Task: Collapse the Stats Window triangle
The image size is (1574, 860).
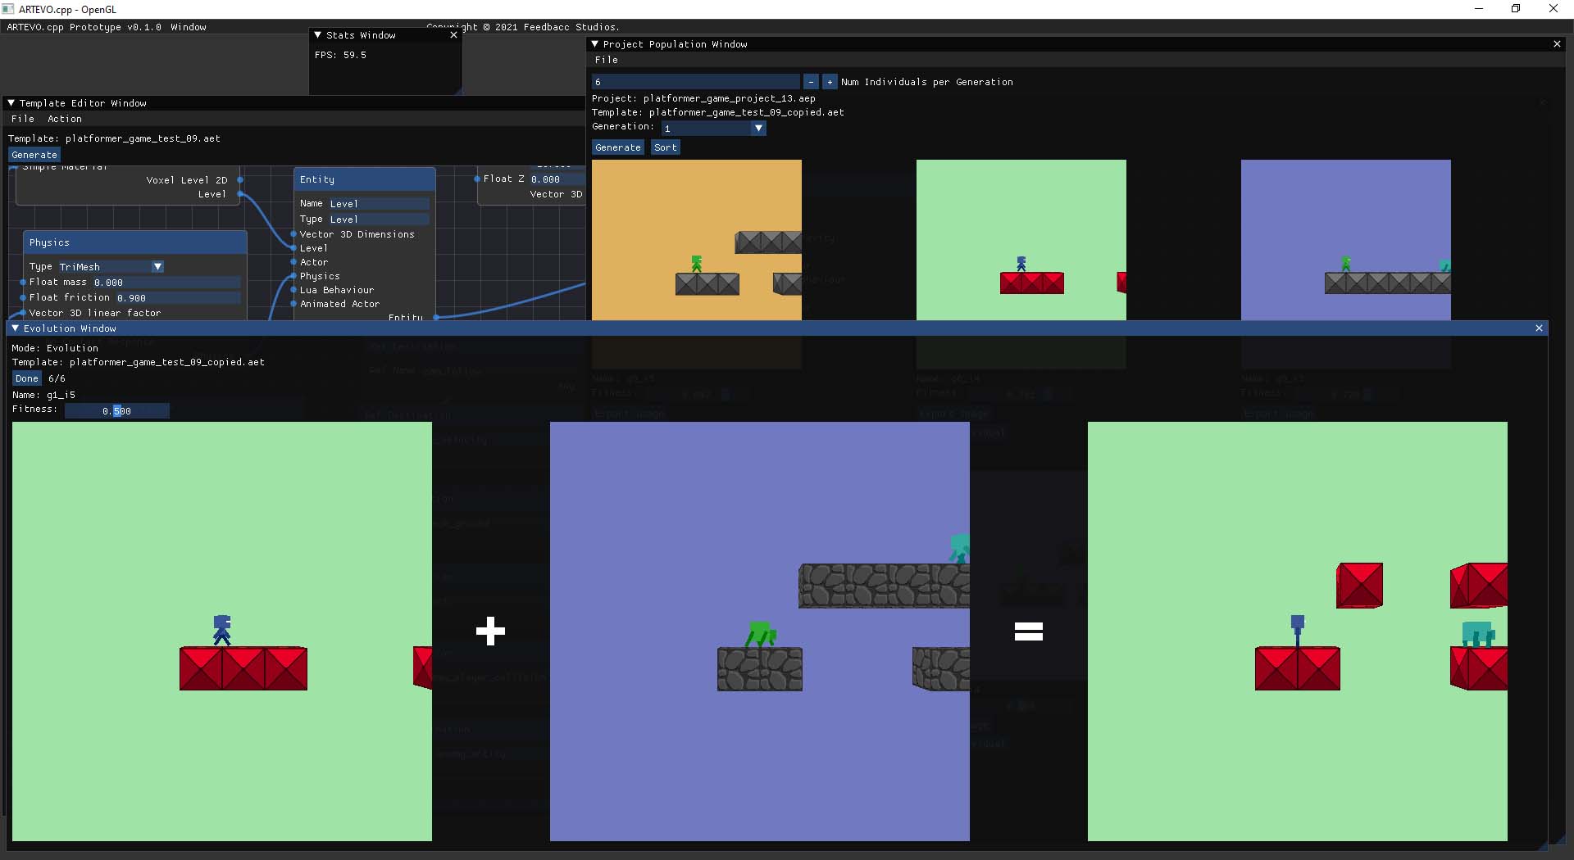Action: [318, 35]
